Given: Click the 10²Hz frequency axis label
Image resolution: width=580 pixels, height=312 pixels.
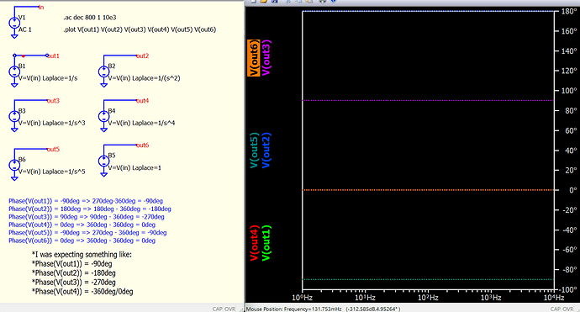Looking at the screenshot, I should click(x=429, y=298).
